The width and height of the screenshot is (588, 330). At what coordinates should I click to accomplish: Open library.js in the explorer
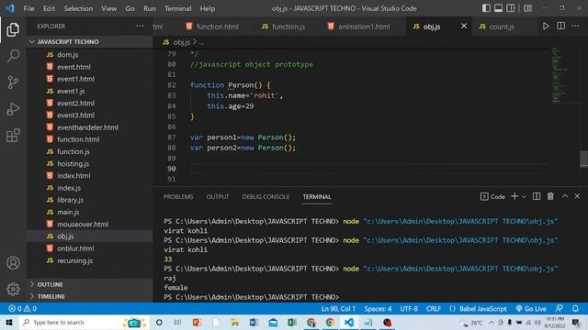(x=90, y=200)
